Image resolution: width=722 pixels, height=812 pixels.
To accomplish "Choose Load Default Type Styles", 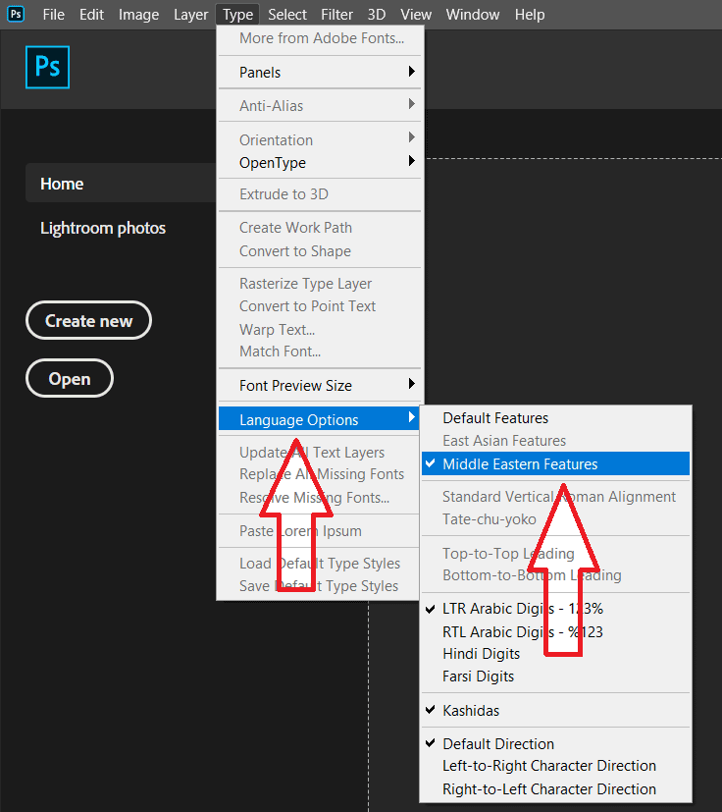I will coord(319,564).
